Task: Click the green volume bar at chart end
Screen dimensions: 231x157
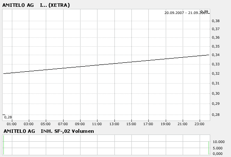Action: click(209, 148)
